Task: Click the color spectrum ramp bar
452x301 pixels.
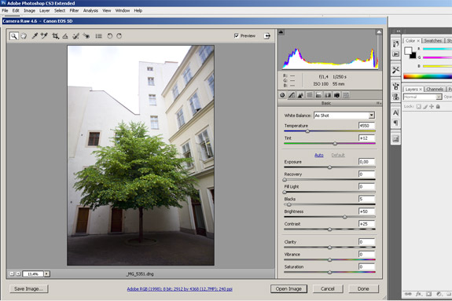Action: [428, 76]
